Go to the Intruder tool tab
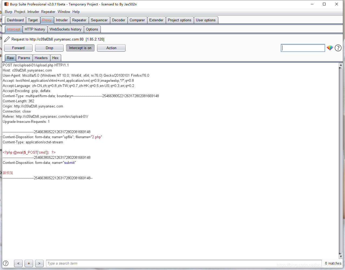Screen dimensions: 345x270 [x=62, y=20]
